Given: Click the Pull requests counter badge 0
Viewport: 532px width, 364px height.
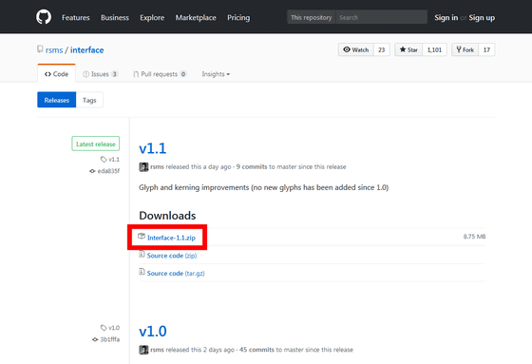Looking at the screenshot, I should 183,74.
